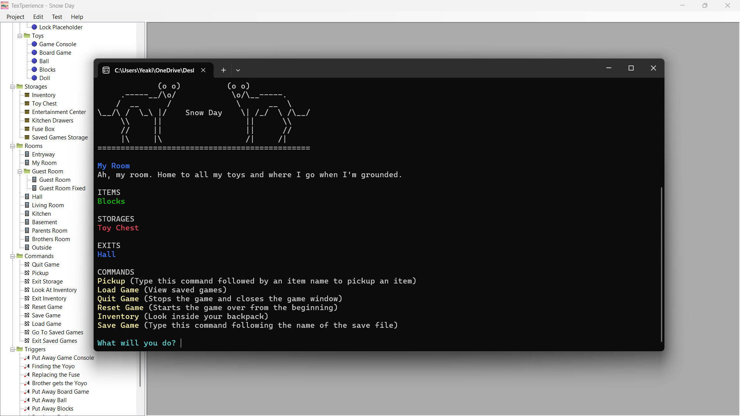Collapse the Toys folder

pyautogui.click(x=20, y=36)
